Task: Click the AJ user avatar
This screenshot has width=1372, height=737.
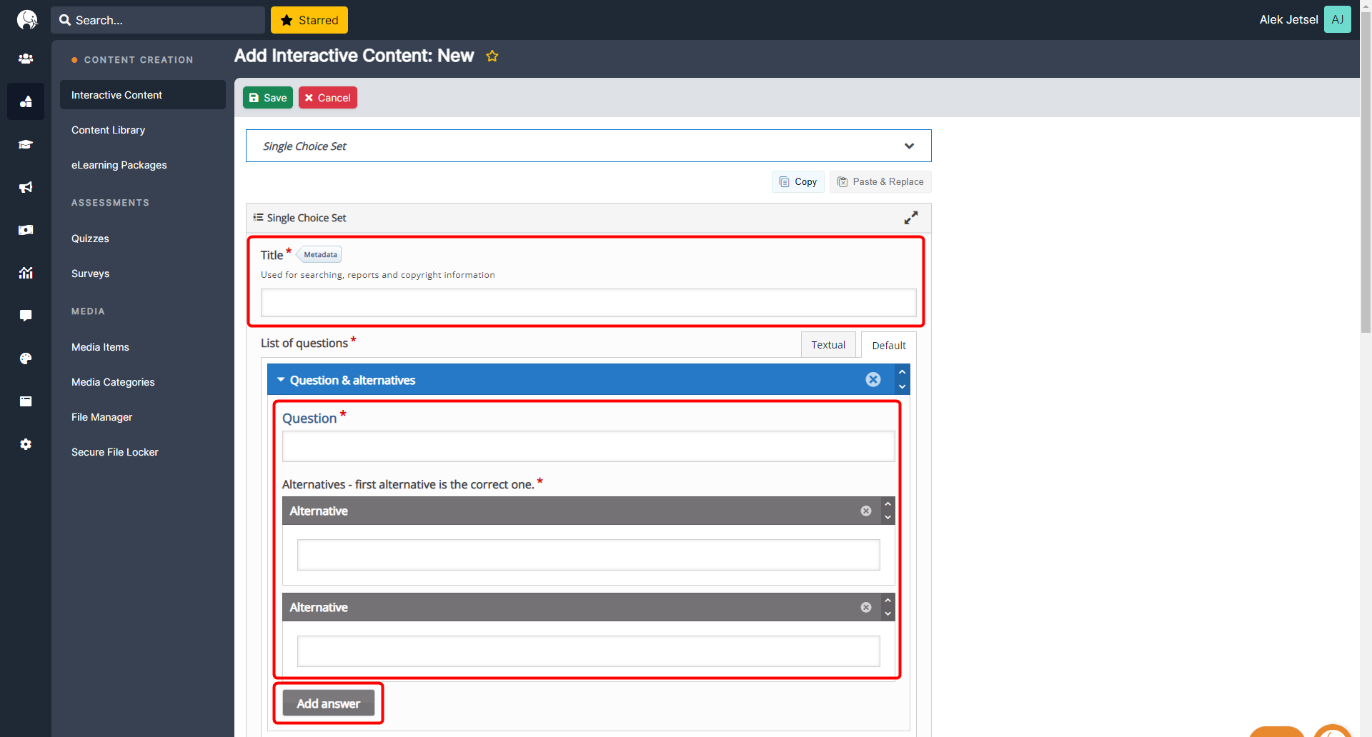Action: coord(1337,19)
